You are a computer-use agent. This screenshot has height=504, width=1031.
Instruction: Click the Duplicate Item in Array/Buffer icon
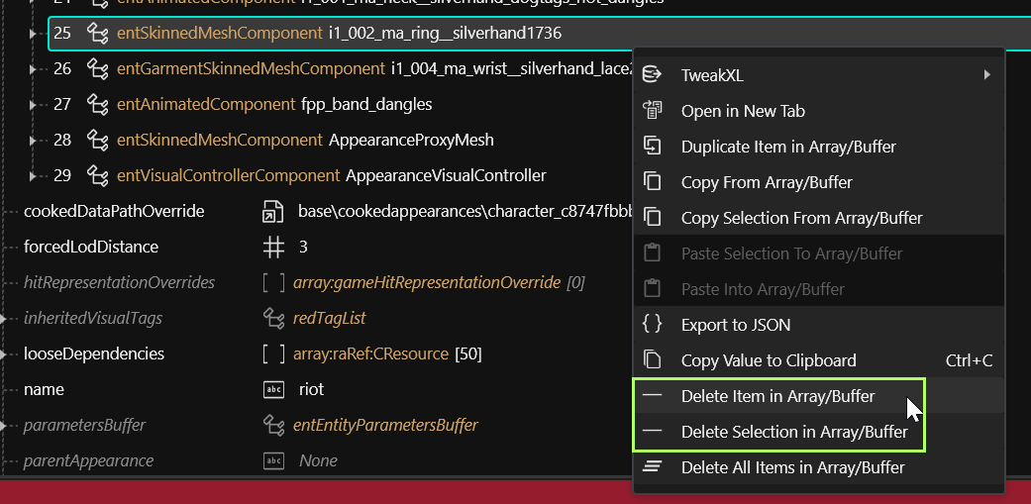pos(652,146)
